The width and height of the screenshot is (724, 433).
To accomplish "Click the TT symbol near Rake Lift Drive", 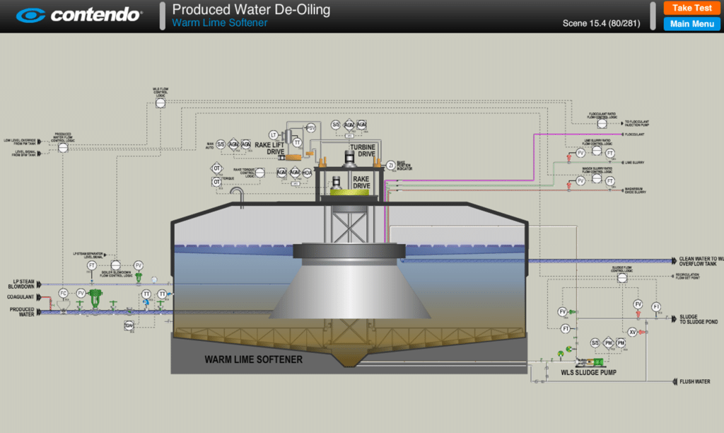I will 297,142.
